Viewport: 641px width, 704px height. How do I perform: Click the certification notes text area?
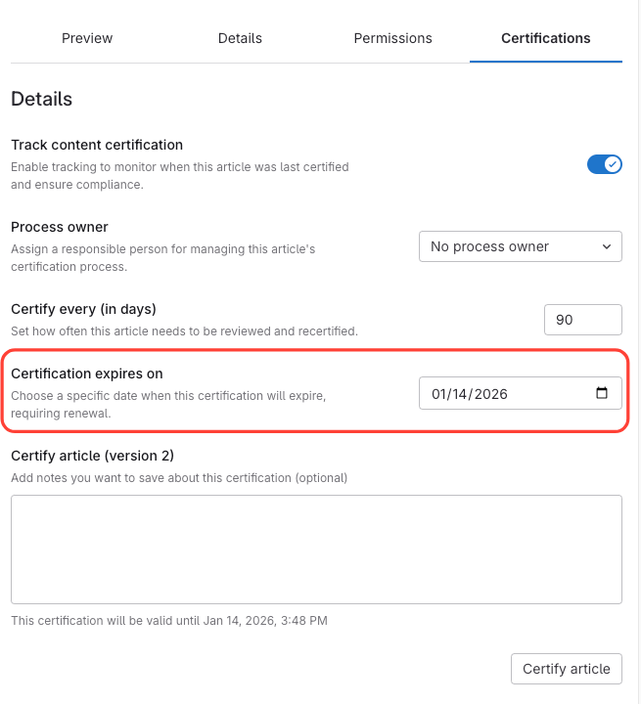(316, 549)
